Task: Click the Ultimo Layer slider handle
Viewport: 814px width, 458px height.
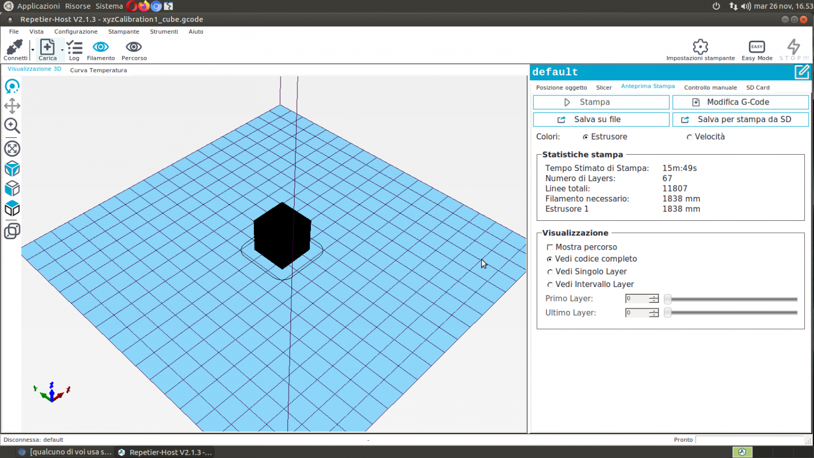Action: (668, 313)
